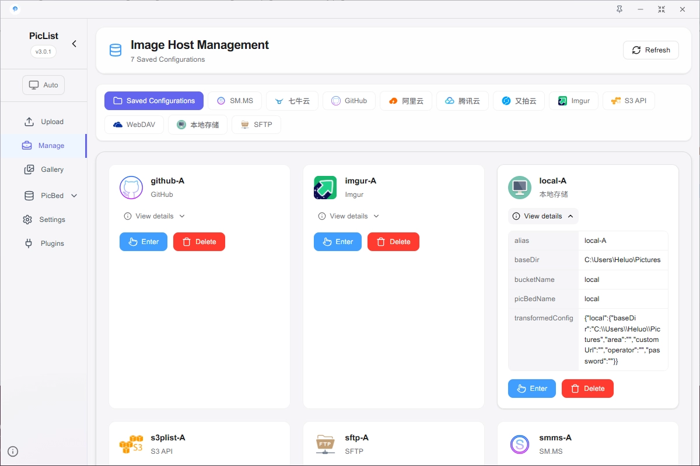This screenshot has width=700, height=466.
Task: Enter the github-A configuration
Action: coord(143,242)
